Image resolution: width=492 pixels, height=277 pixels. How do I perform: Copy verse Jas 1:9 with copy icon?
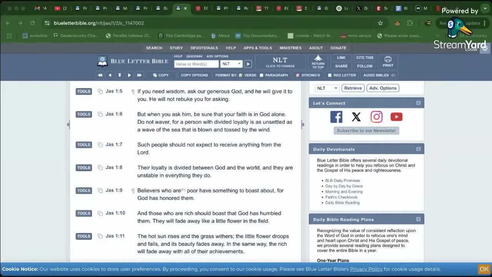tap(100, 190)
